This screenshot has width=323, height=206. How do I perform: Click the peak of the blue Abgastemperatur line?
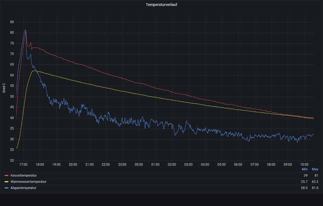coord(25,30)
